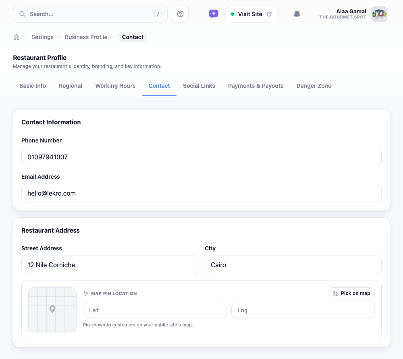Open the Payments & Payouts tab
This screenshot has width=403, height=359.
click(256, 86)
